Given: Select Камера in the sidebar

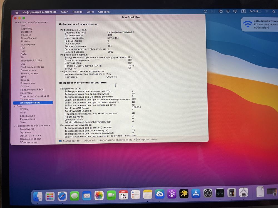Looking at the screenshot, I should point(25,80).
